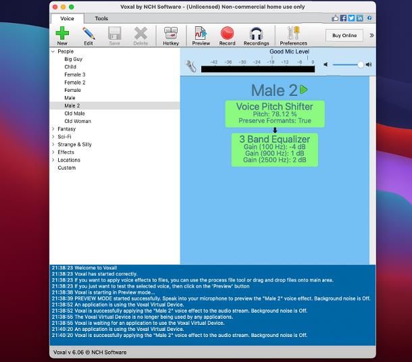Click 'Voxal is starting in Preview mode...' log line
Image resolution: width=412 pixels, height=362 pixels.
[103, 292]
